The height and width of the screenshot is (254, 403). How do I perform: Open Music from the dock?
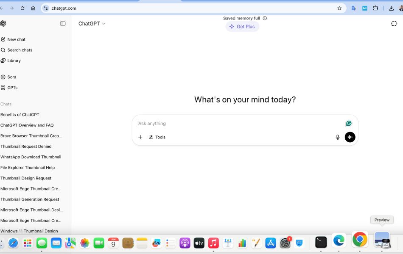[213, 243]
